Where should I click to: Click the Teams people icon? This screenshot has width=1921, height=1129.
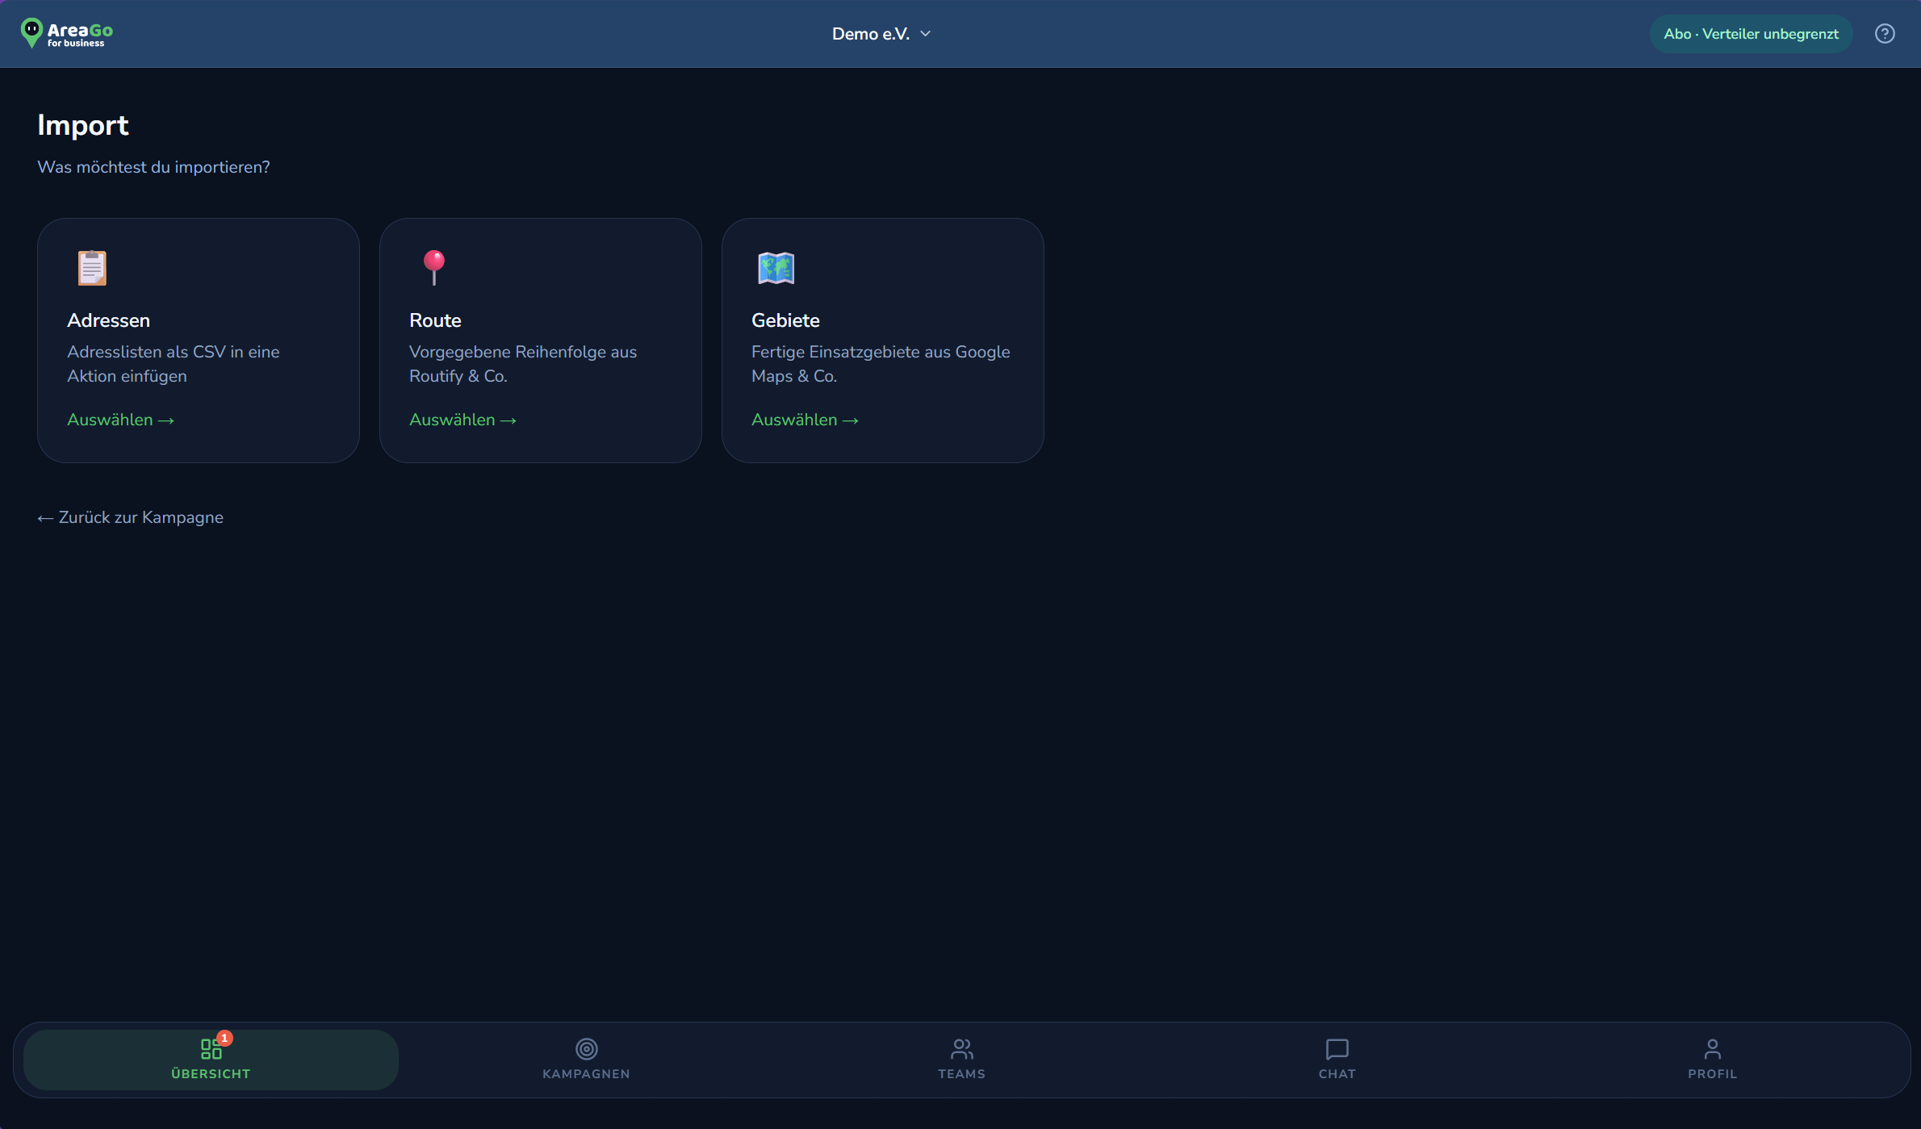point(961,1048)
